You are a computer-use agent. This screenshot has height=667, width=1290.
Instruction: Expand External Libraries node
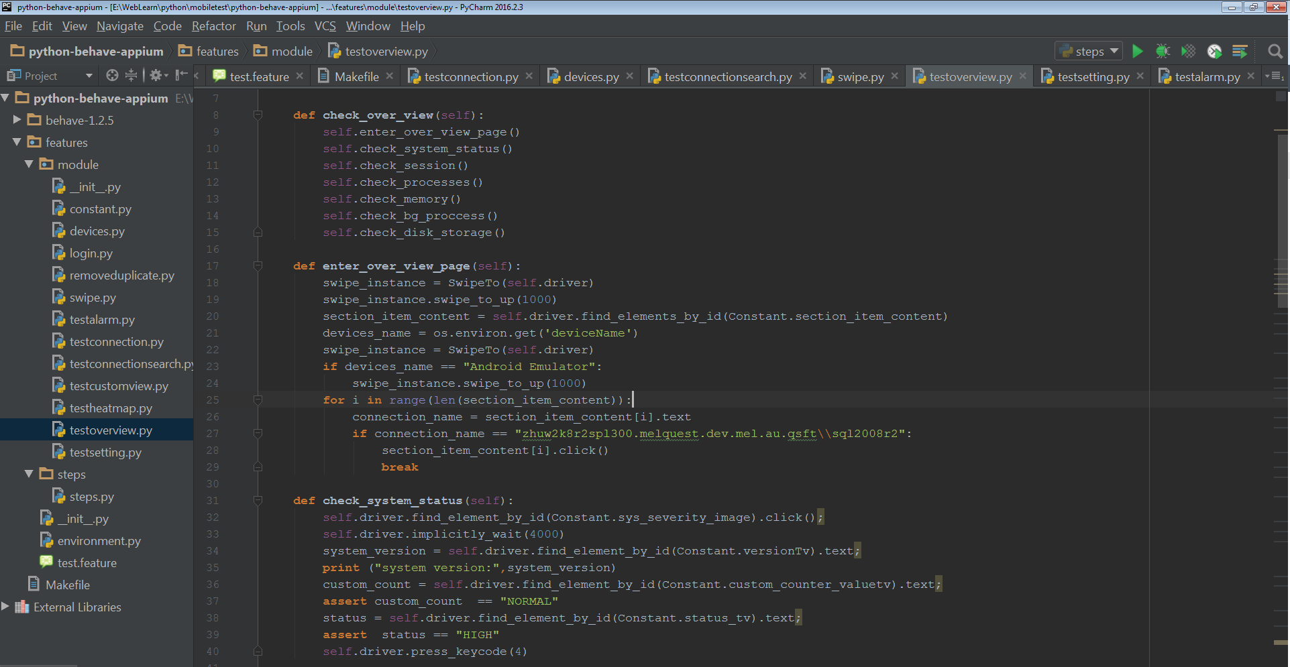click(x=5, y=607)
